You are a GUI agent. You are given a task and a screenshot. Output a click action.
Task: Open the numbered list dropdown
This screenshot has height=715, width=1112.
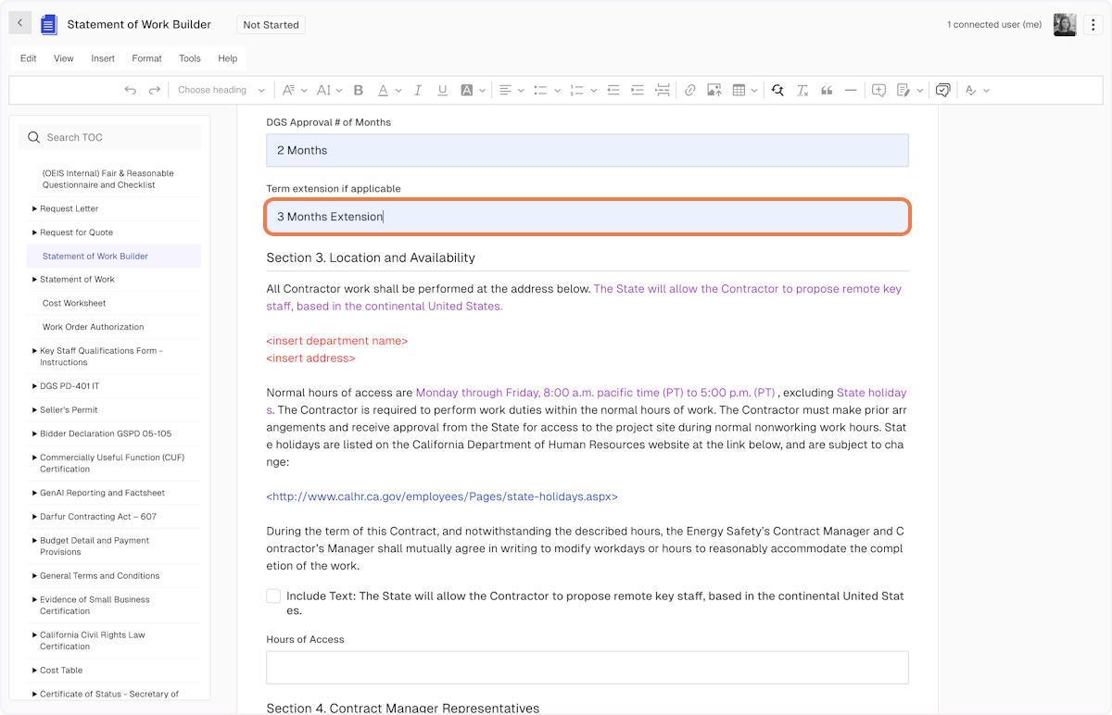(x=582, y=90)
